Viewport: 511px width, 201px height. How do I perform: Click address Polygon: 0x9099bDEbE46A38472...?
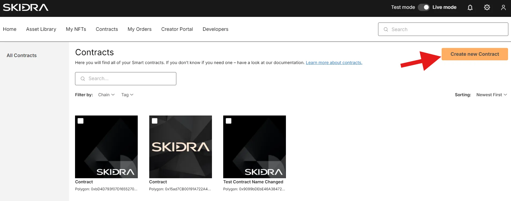254,189
